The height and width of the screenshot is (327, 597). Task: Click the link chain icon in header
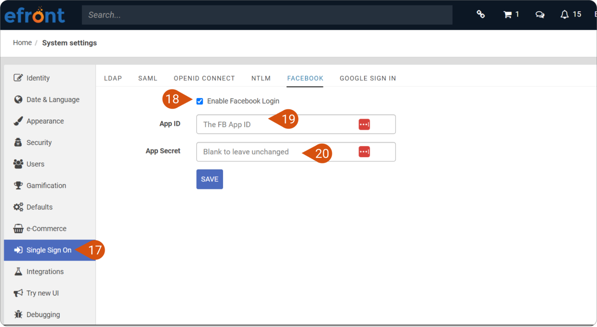pyautogui.click(x=481, y=14)
